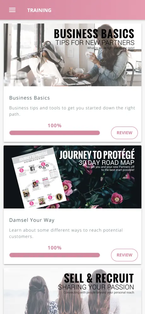The height and width of the screenshot is (314, 145).
Task: Open the Business Basics banner image
Action: coord(72,55)
